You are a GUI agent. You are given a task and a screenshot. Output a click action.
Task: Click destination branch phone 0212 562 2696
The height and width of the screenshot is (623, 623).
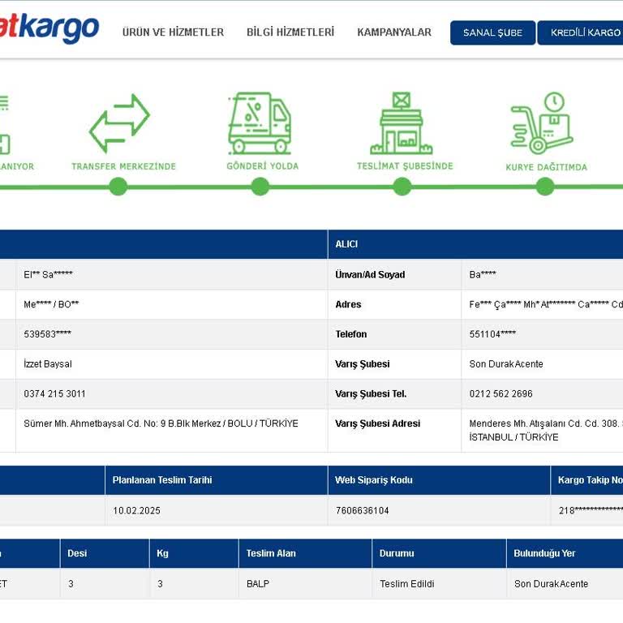501,393
